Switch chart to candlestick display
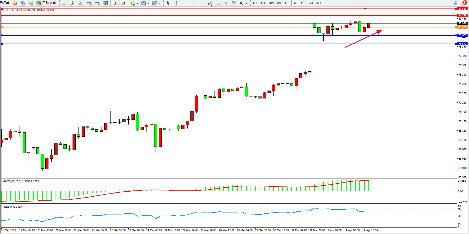The height and width of the screenshot is (234, 469). tap(72, 3)
